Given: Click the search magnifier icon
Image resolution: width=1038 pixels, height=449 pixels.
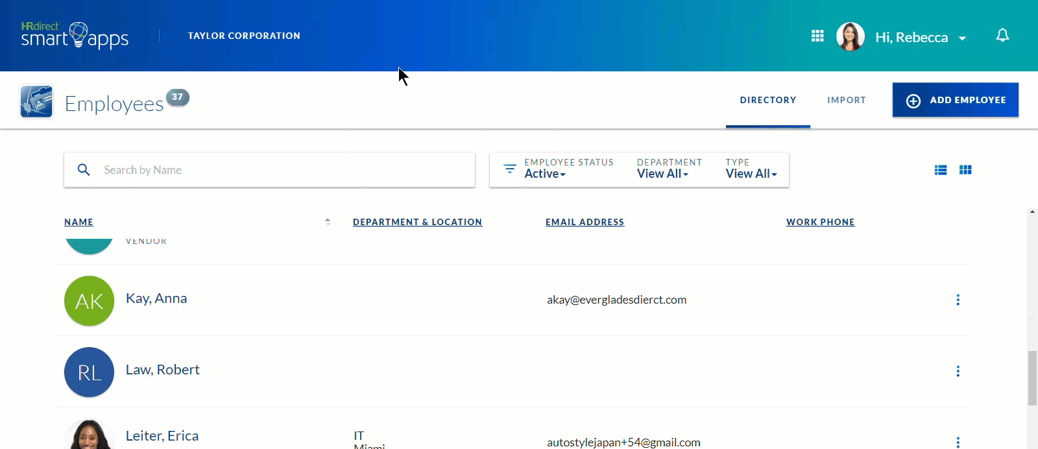Looking at the screenshot, I should [x=84, y=170].
